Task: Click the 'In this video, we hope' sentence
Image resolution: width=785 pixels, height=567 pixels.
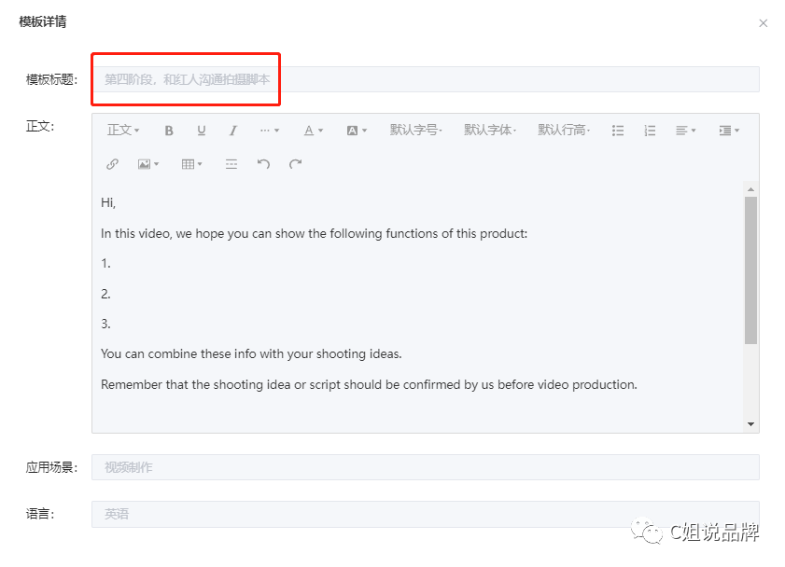Action: [314, 233]
